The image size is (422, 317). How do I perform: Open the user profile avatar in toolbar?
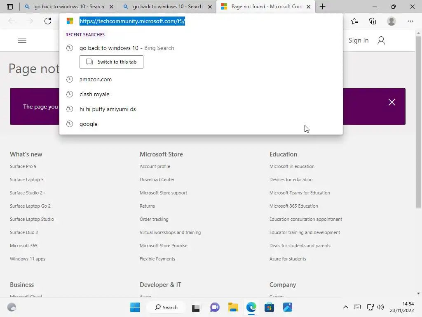pos(392,21)
